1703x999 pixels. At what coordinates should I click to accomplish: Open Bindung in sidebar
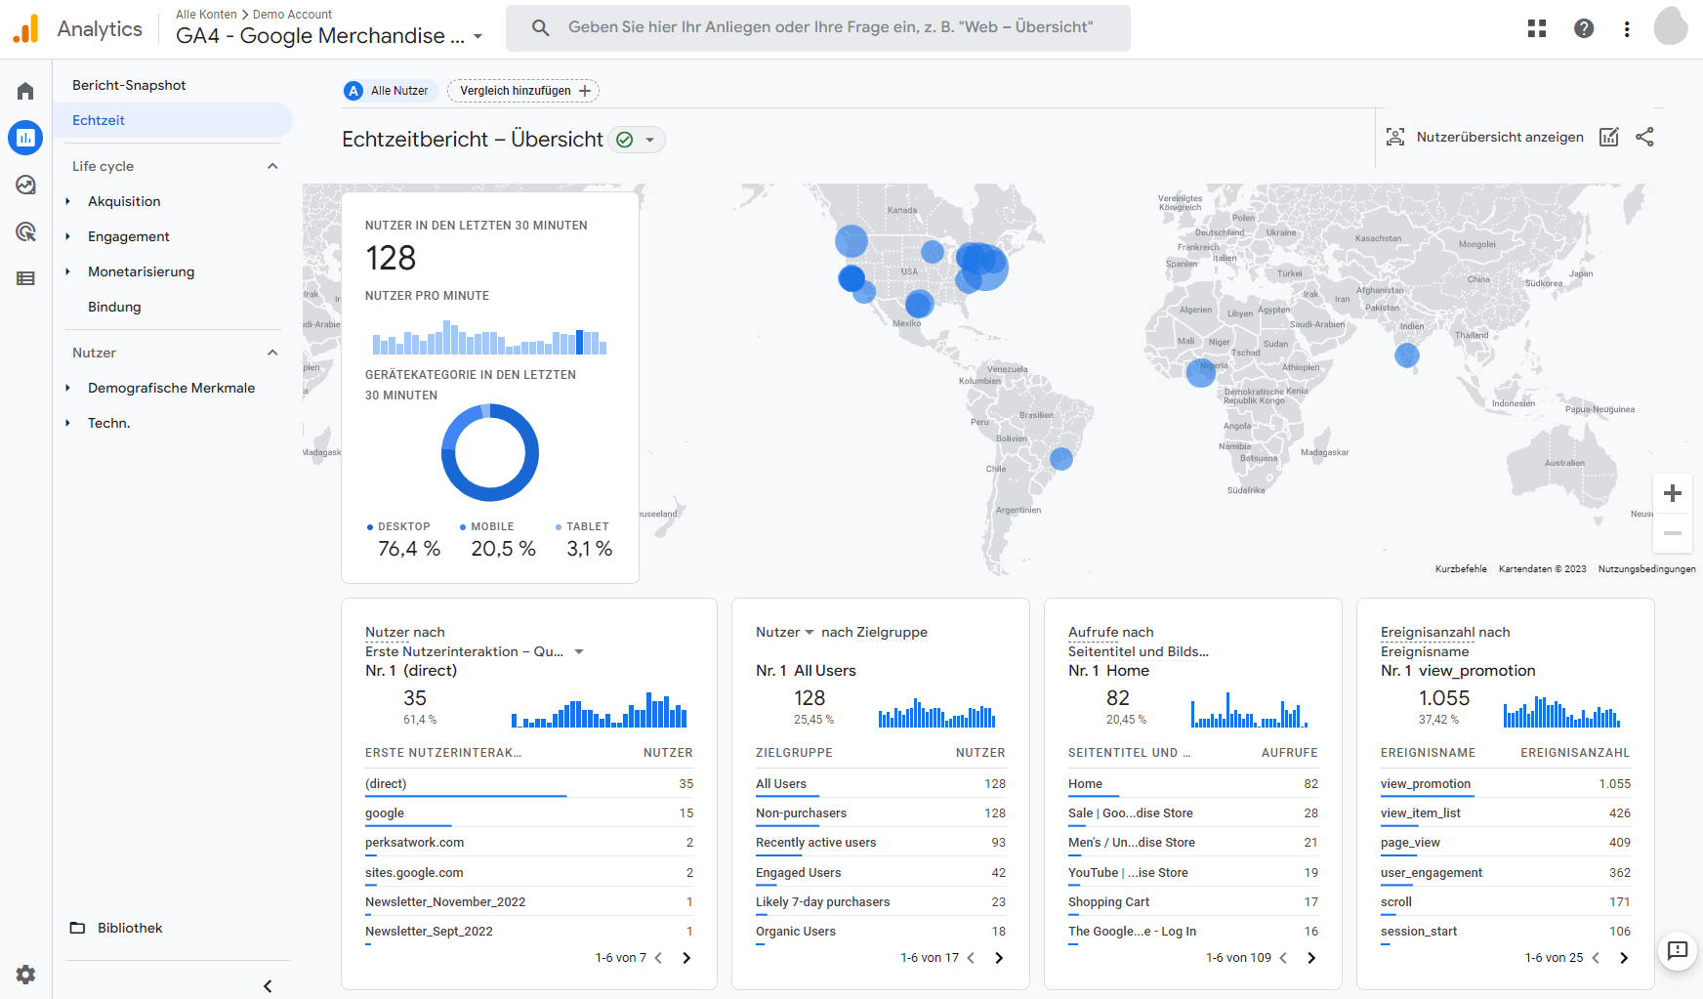pyautogui.click(x=114, y=307)
